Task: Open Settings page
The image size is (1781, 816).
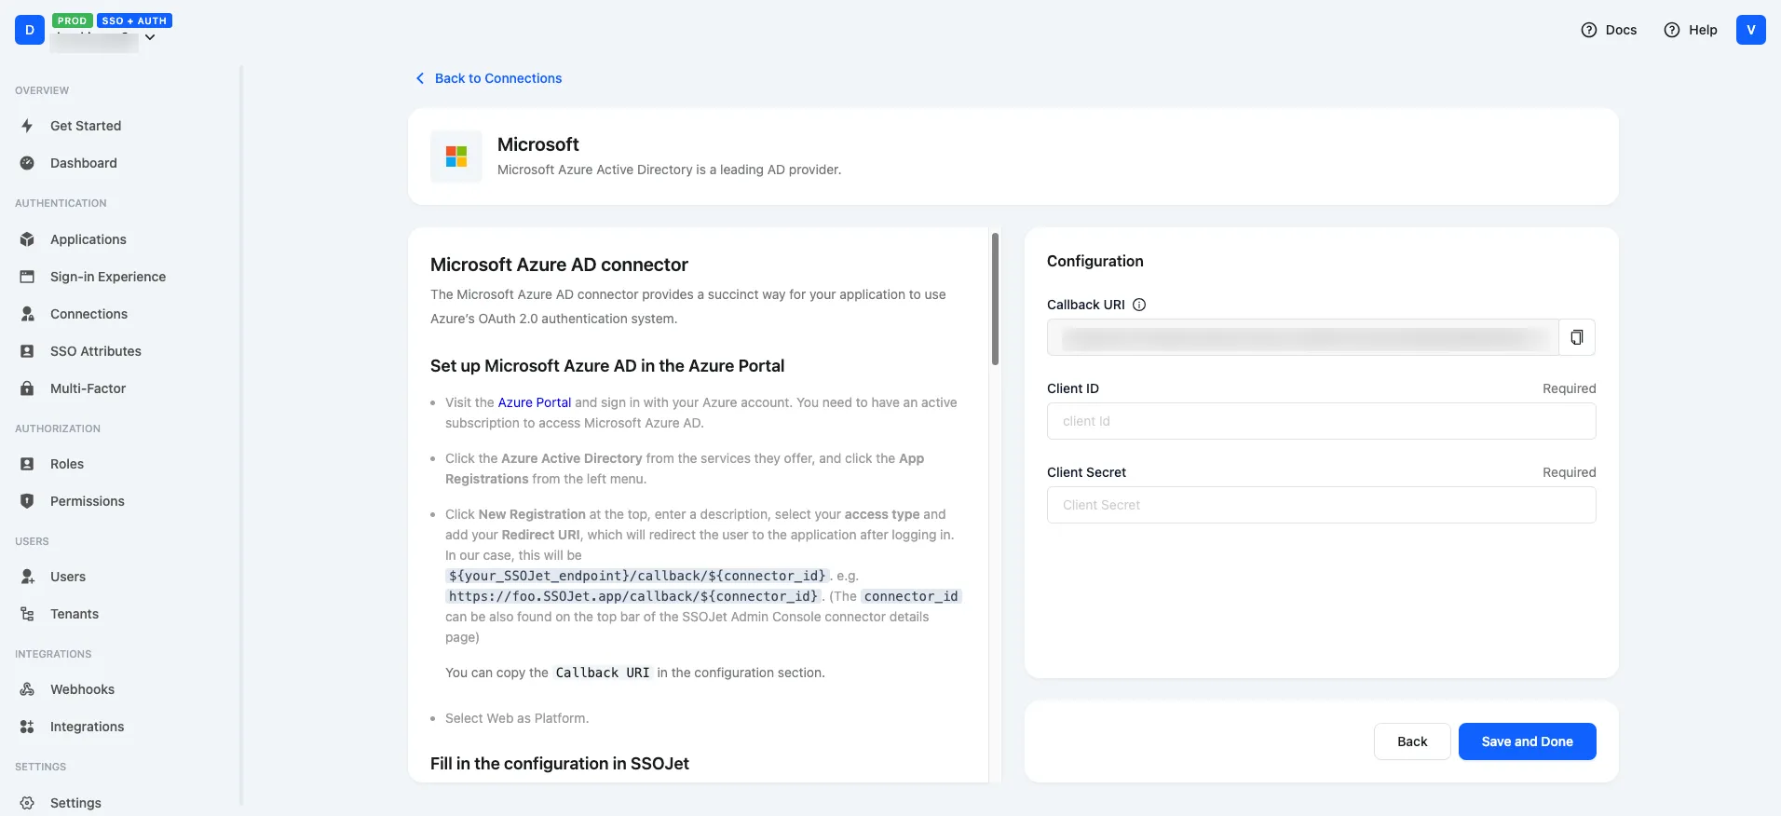Action: (x=75, y=803)
